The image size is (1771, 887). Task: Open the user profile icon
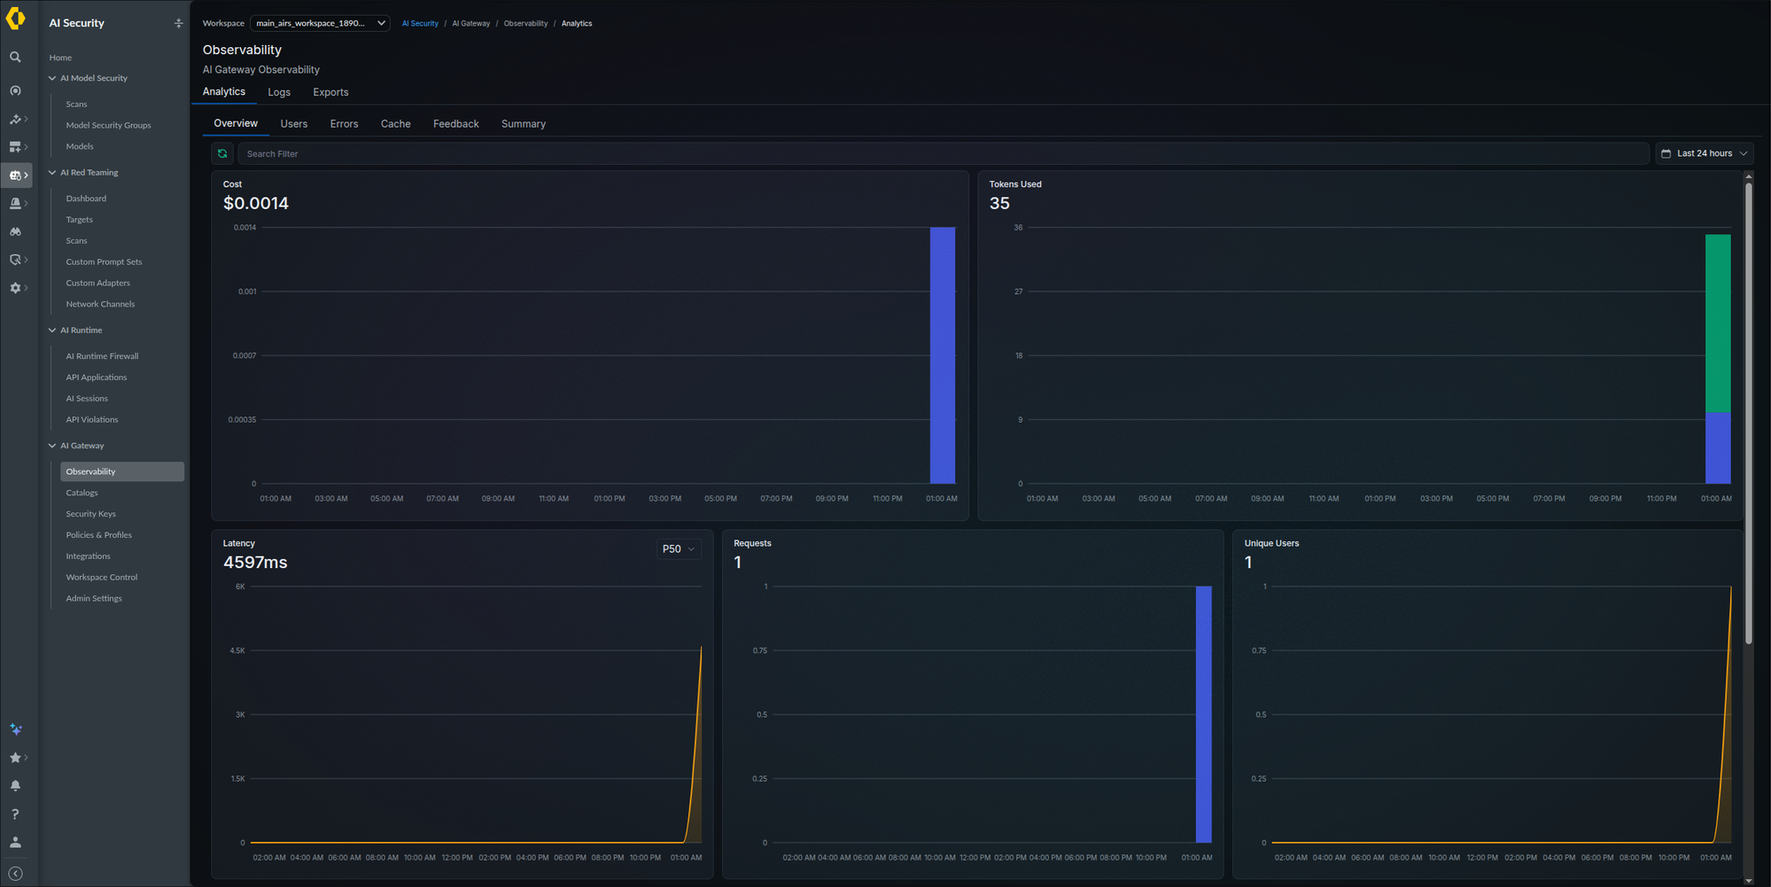click(15, 843)
